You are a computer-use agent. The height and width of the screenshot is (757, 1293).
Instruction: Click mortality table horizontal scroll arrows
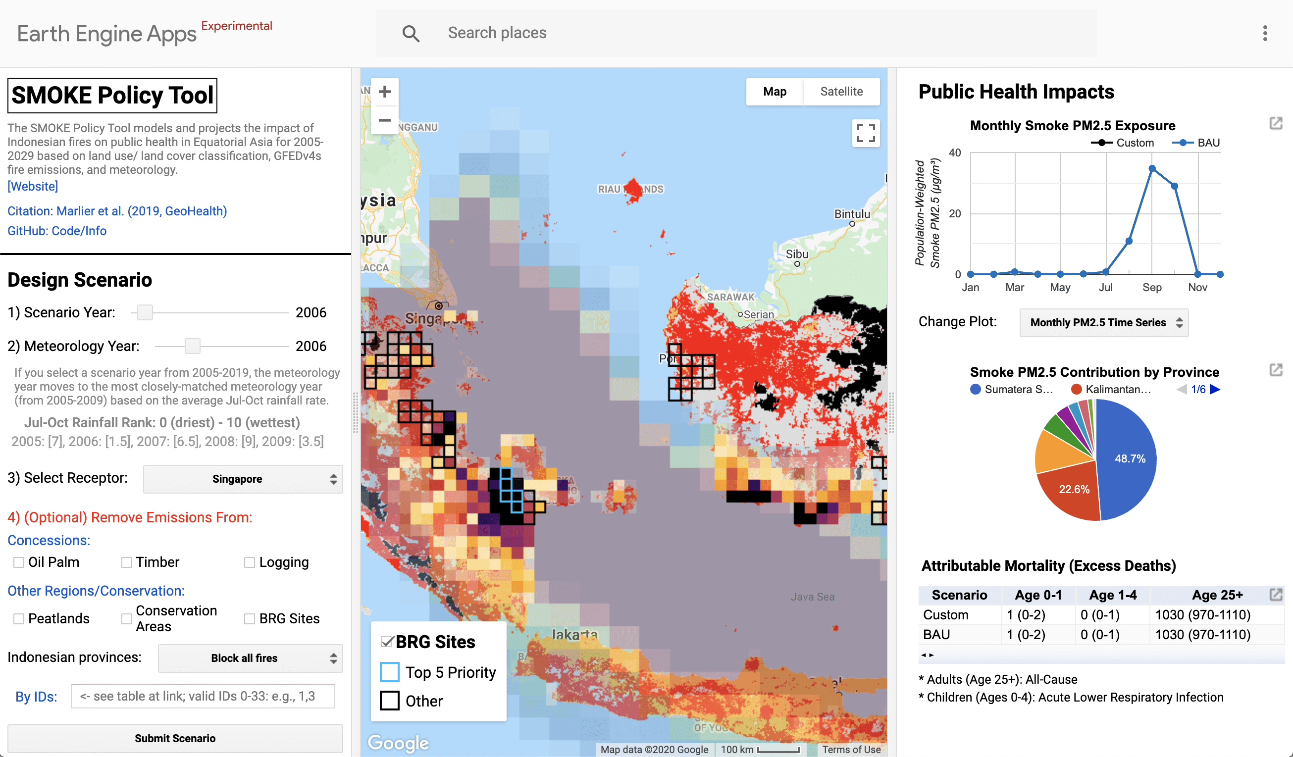pyautogui.click(x=927, y=655)
